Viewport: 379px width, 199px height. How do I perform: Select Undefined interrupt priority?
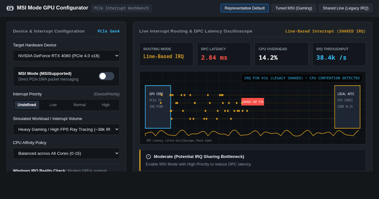click(x=27, y=105)
